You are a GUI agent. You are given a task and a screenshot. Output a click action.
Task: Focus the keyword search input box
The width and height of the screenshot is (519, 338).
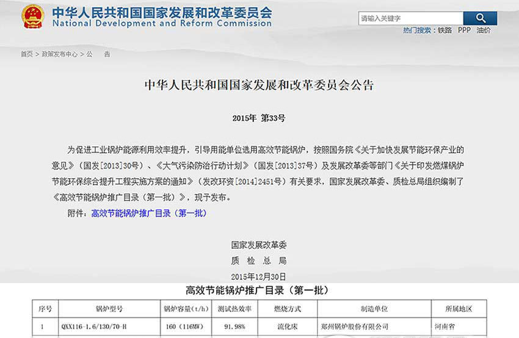pyautogui.click(x=410, y=18)
